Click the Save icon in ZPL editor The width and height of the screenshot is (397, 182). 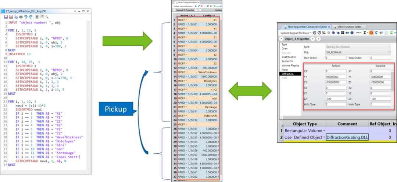click(6, 17)
